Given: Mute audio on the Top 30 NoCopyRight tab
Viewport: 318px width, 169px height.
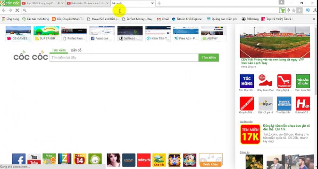Looking at the screenshot, I should tap(59, 3).
